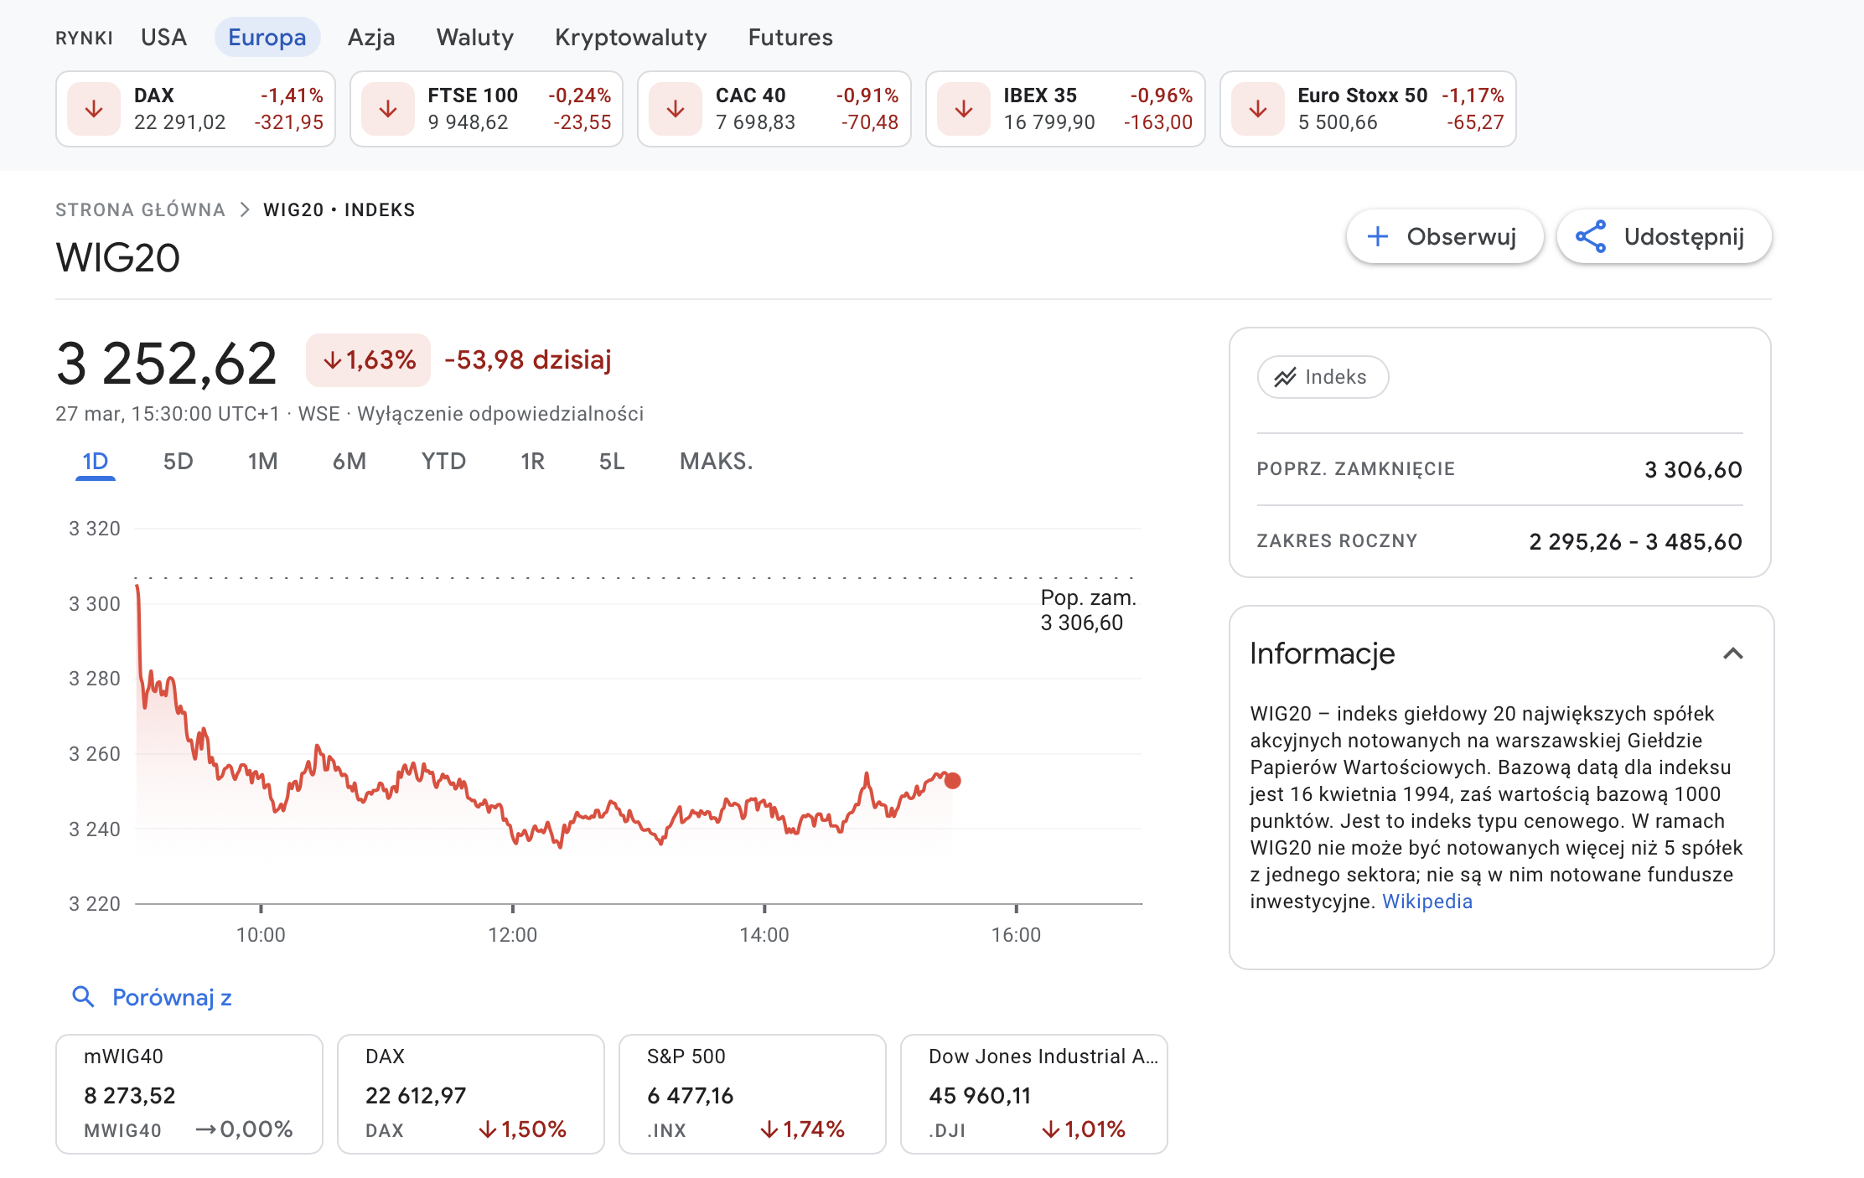Click the Euro Stoxx 50 arrow icon

(1258, 109)
